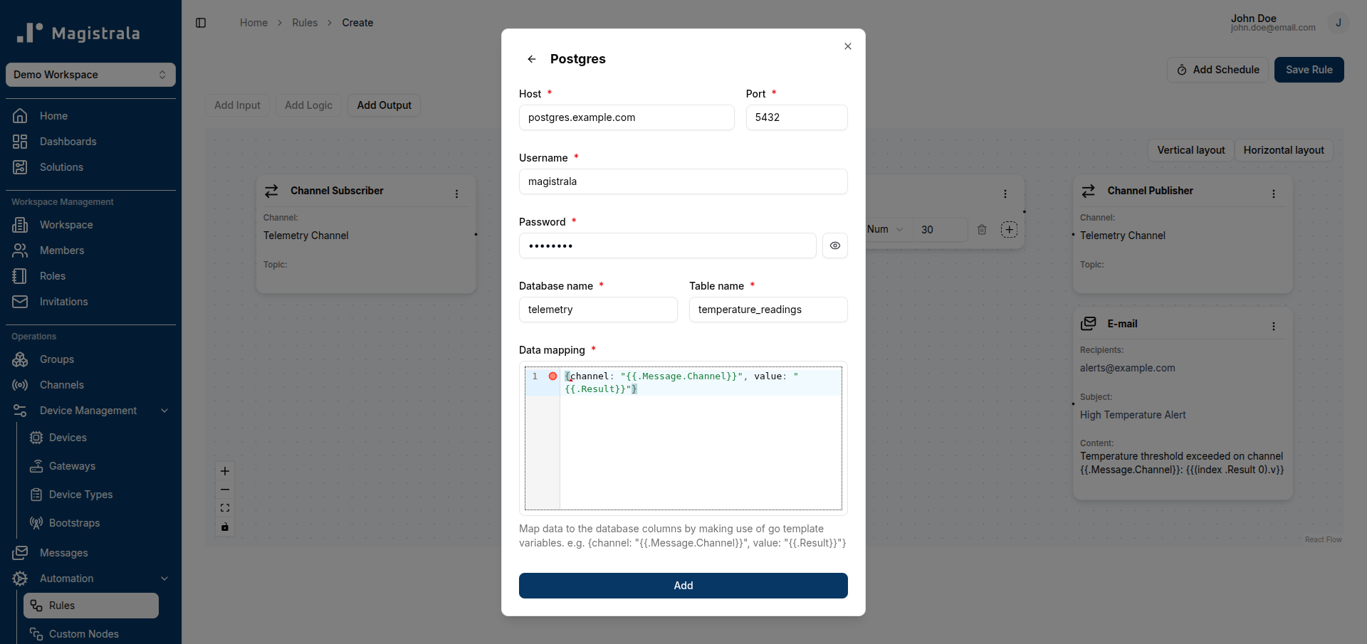Close the Postgres dialog

(x=847, y=46)
